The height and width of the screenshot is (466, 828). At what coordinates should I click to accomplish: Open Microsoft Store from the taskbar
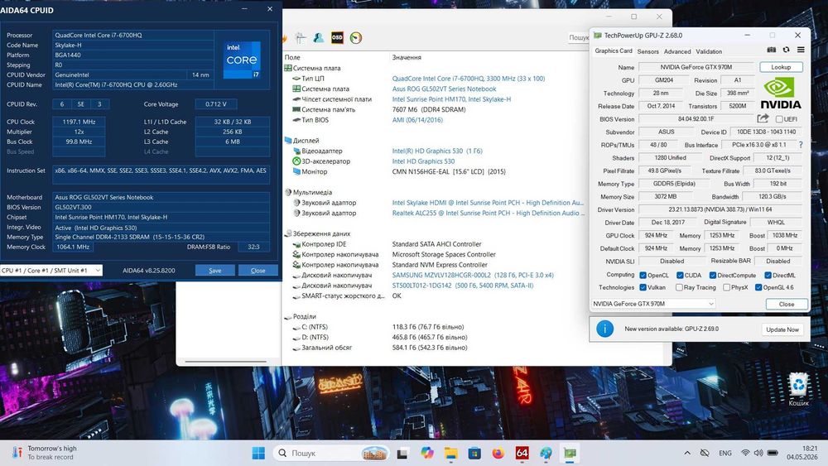pos(474,453)
